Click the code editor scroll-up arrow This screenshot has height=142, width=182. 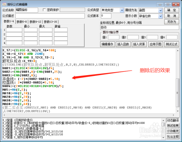(x=178, y=50)
